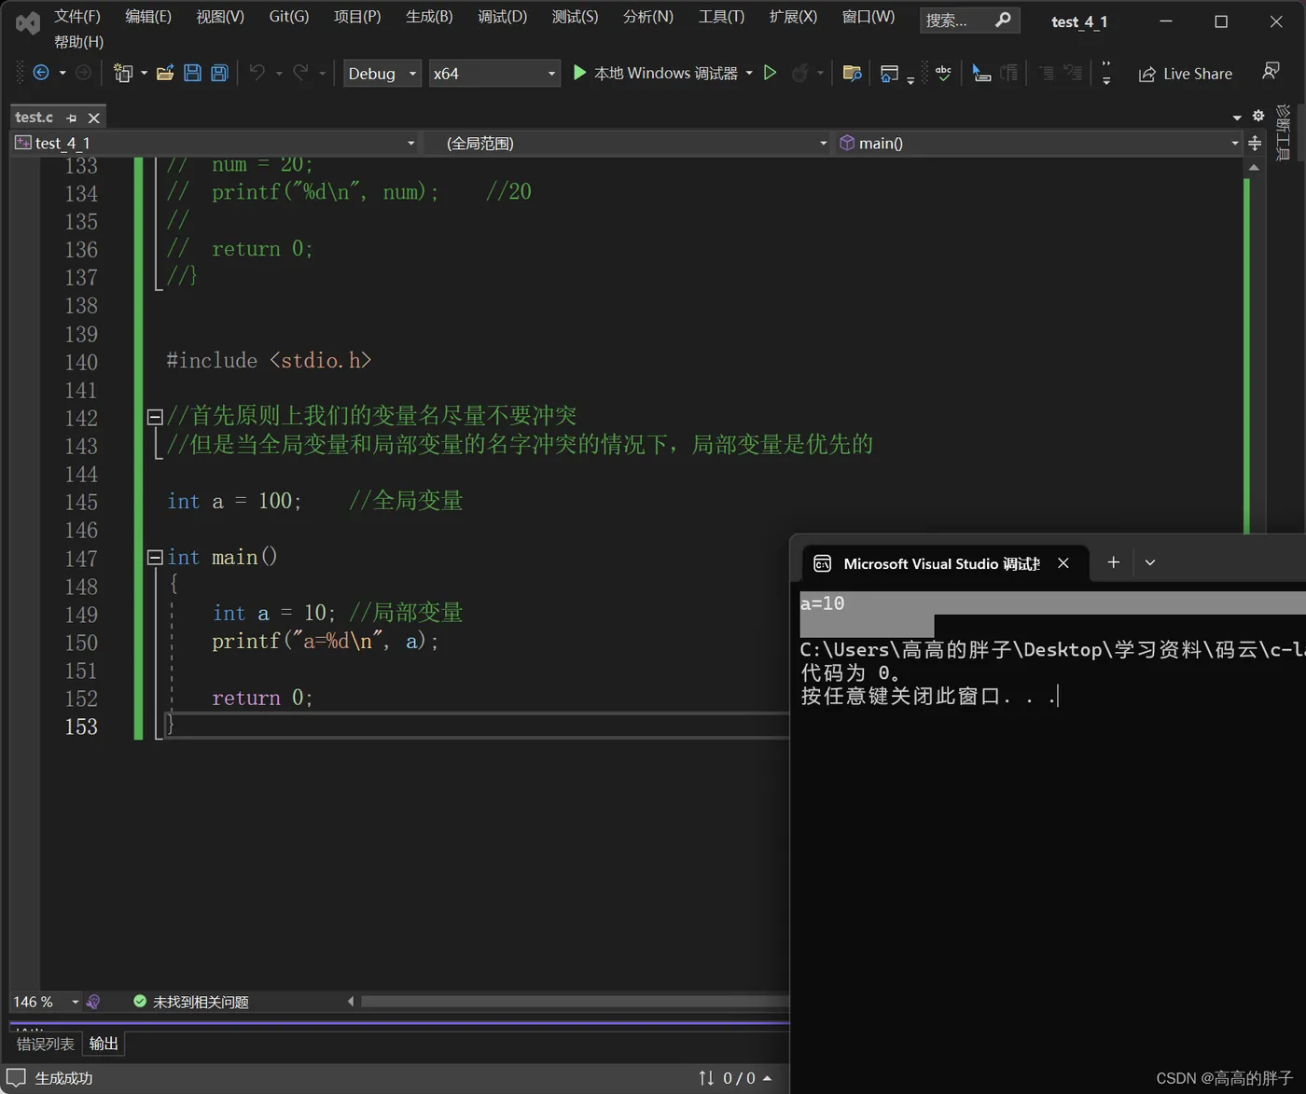Open the feedback person icon at top right
Viewport: 1306px width, 1094px height.
coord(1271,72)
